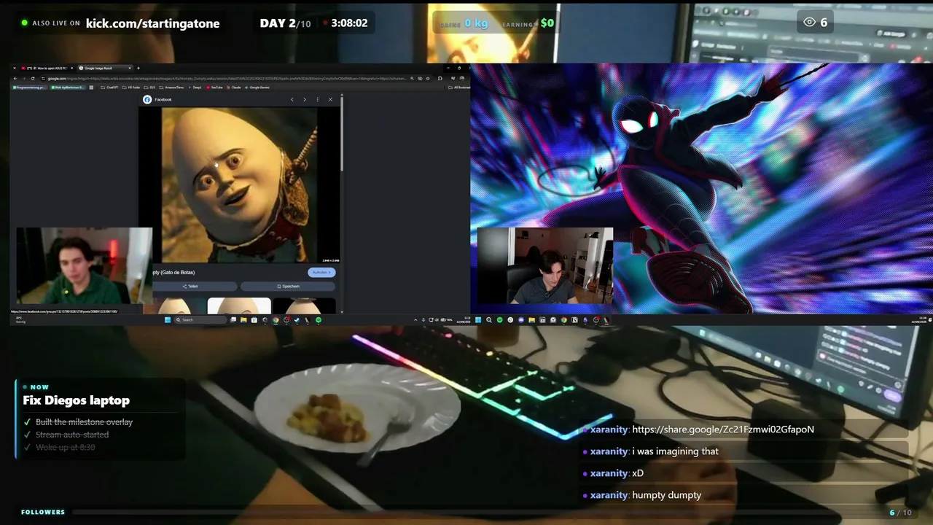Open File Explorer on the right screen taskbar

point(531,319)
